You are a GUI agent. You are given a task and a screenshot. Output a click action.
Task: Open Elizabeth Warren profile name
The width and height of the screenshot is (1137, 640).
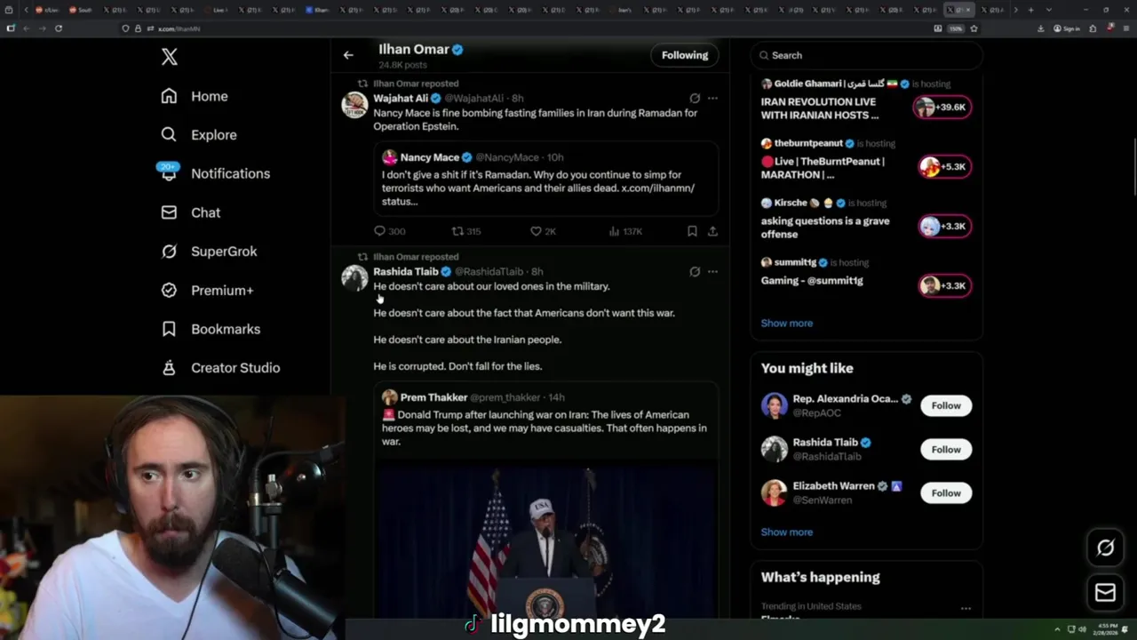pyautogui.click(x=833, y=486)
